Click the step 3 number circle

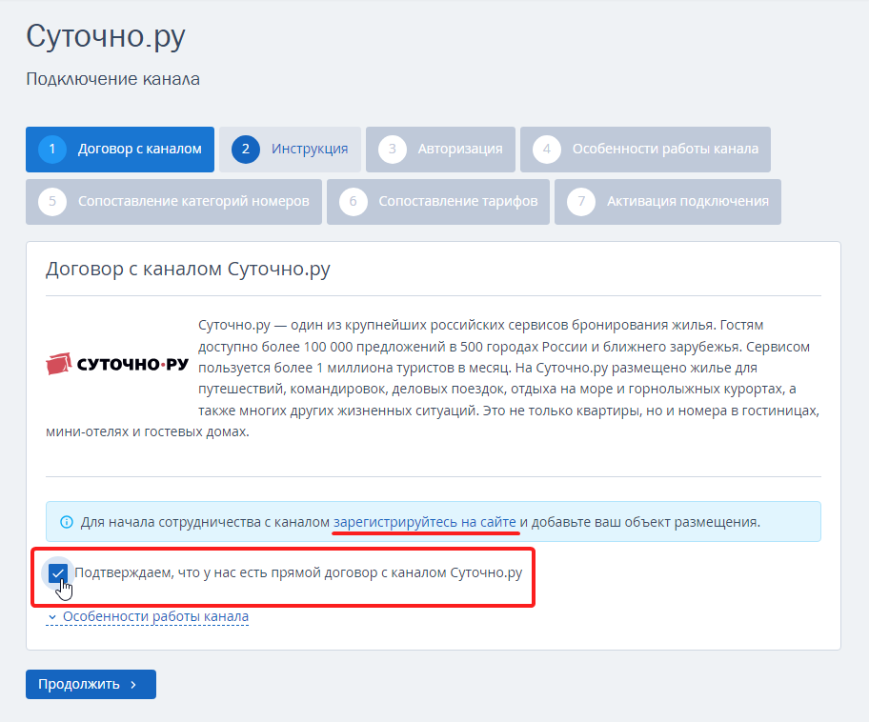coord(393,149)
